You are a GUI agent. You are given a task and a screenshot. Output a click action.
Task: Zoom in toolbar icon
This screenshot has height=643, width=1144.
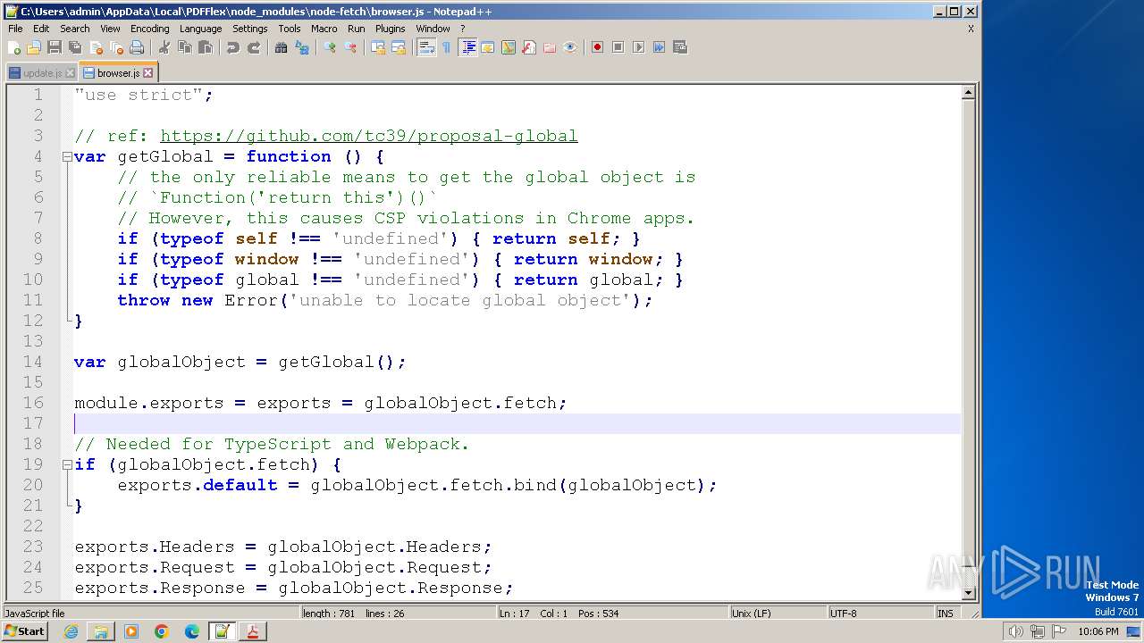click(329, 47)
